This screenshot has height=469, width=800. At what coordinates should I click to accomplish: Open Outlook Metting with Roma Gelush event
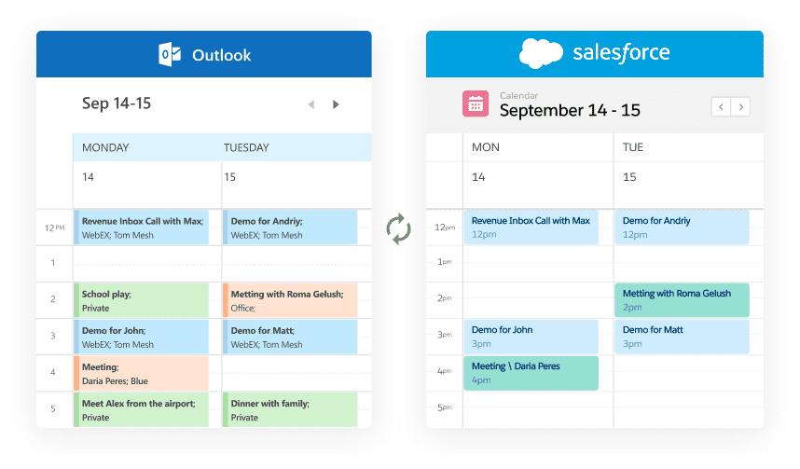290,300
